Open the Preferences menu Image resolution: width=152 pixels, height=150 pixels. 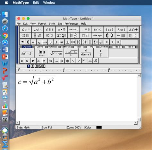tap(72, 24)
